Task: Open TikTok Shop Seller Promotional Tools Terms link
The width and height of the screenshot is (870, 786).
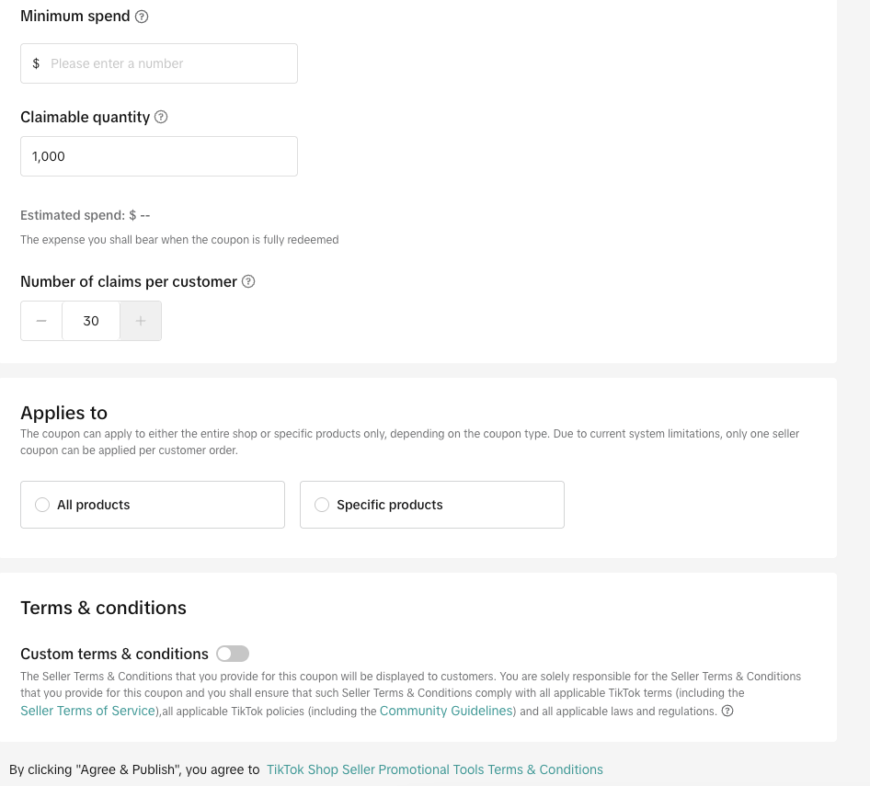Action: pos(435,769)
